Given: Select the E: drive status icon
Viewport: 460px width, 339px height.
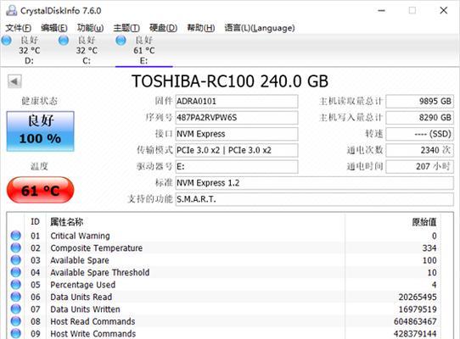Looking at the screenshot, I should coord(121,40).
